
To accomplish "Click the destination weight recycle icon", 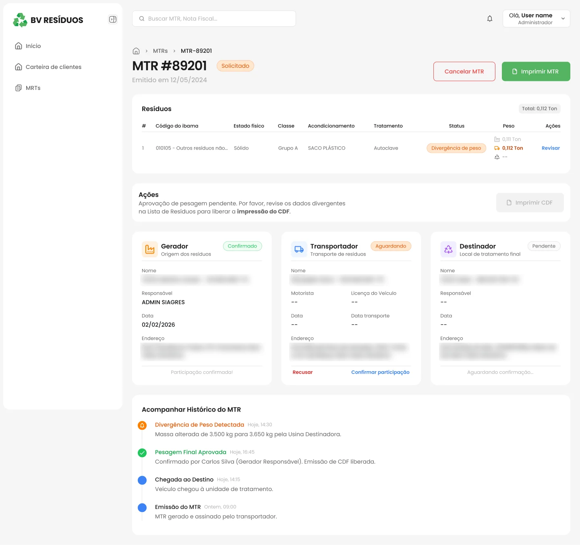I will (x=497, y=157).
